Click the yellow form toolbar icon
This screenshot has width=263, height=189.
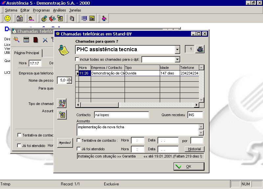pyautogui.click(x=92, y=18)
